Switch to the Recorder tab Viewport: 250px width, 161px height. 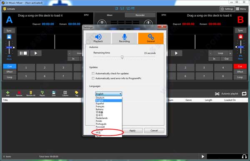(x=140, y=15)
